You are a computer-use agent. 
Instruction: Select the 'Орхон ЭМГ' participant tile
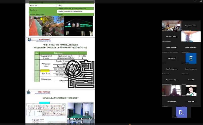[x=191, y=80]
